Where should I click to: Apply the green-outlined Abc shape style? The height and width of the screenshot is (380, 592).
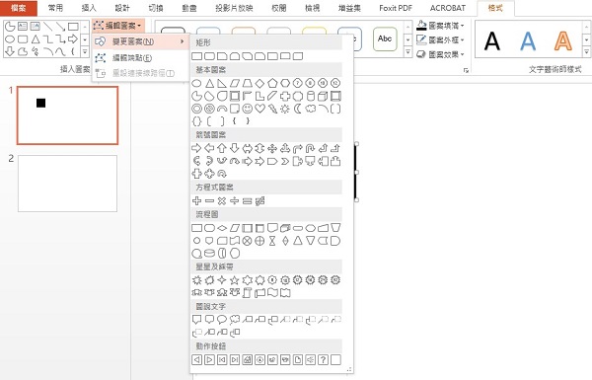click(385, 38)
